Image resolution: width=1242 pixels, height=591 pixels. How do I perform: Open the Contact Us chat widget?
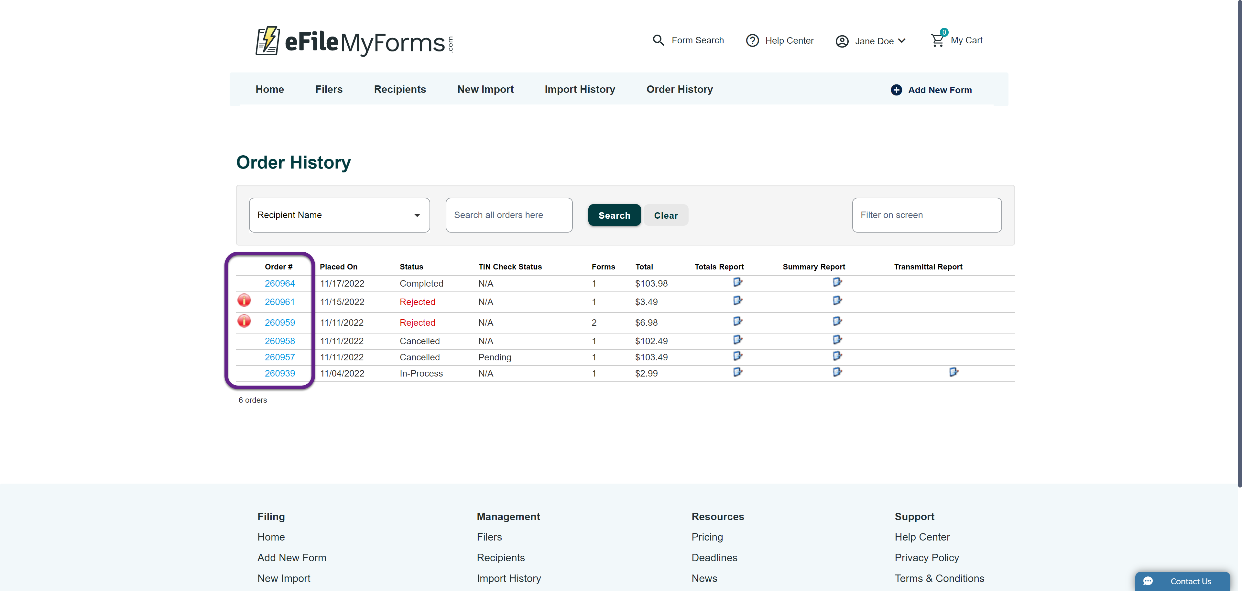coord(1182,581)
